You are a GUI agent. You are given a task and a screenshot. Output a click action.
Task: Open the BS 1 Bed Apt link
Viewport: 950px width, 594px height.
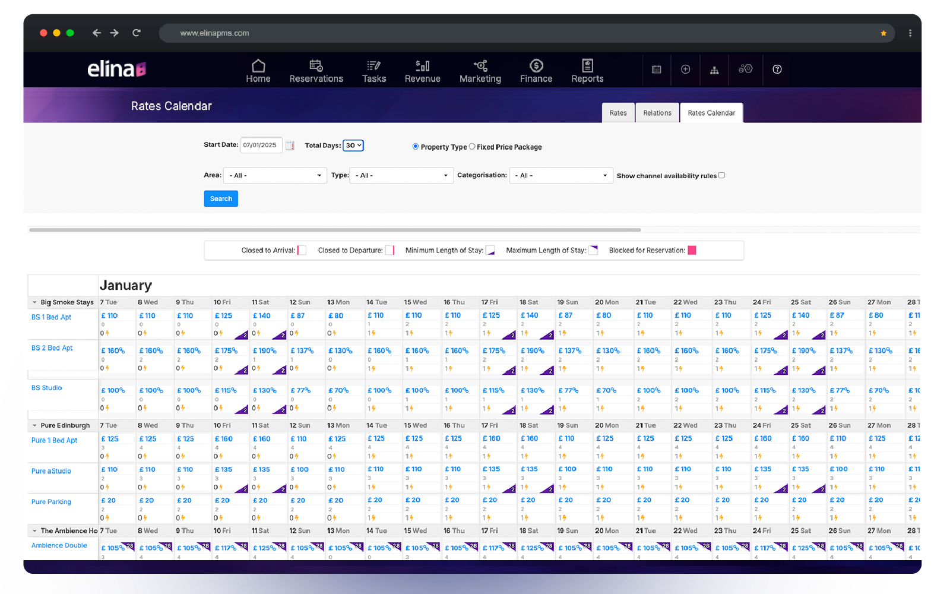click(51, 317)
